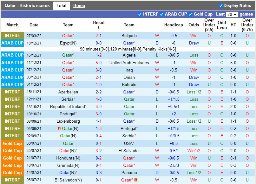Switch to the Home tab
The width and height of the screenshot is (256, 184).
[x=79, y=5]
